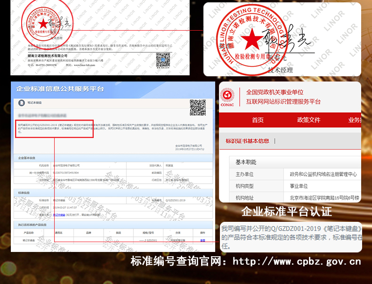Click the 操作 column header

pyautogui.click(x=202, y=233)
